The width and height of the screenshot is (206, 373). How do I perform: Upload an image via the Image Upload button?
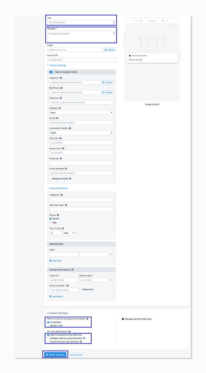pos(108,50)
